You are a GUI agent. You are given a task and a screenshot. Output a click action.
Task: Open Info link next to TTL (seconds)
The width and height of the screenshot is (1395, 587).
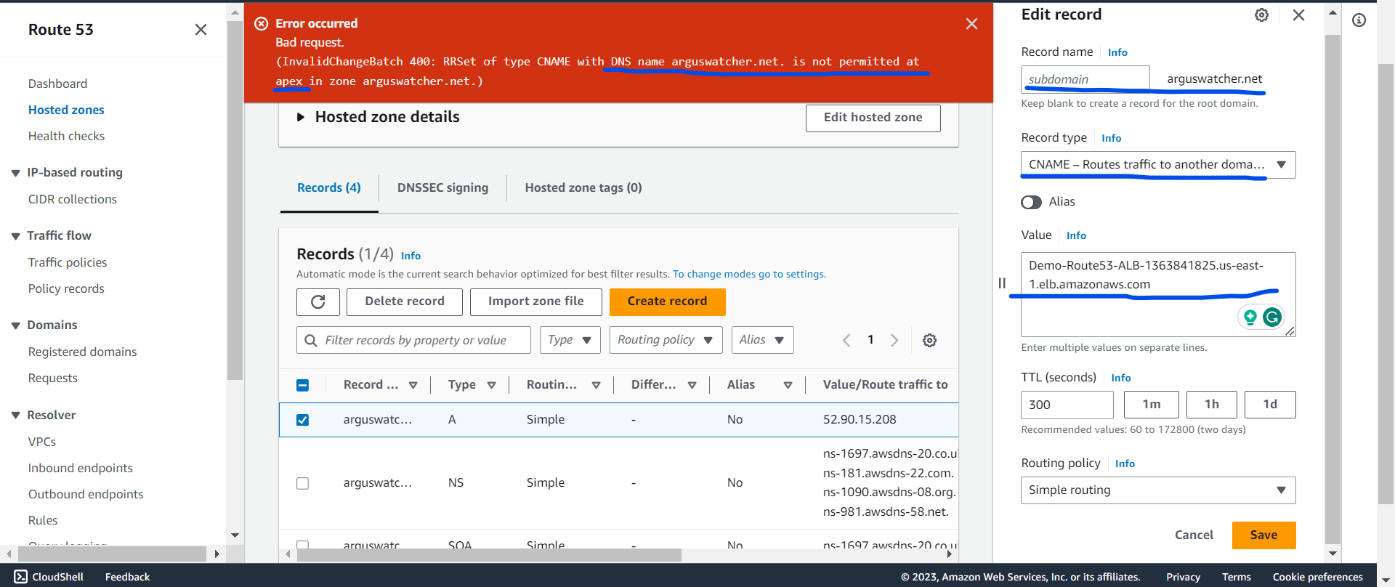1121,378
